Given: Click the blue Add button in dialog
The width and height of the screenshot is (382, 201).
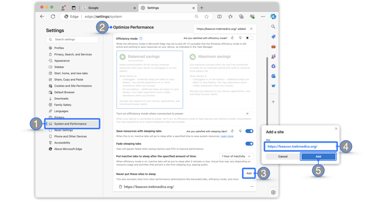Looking at the screenshot, I should coord(318,156).
